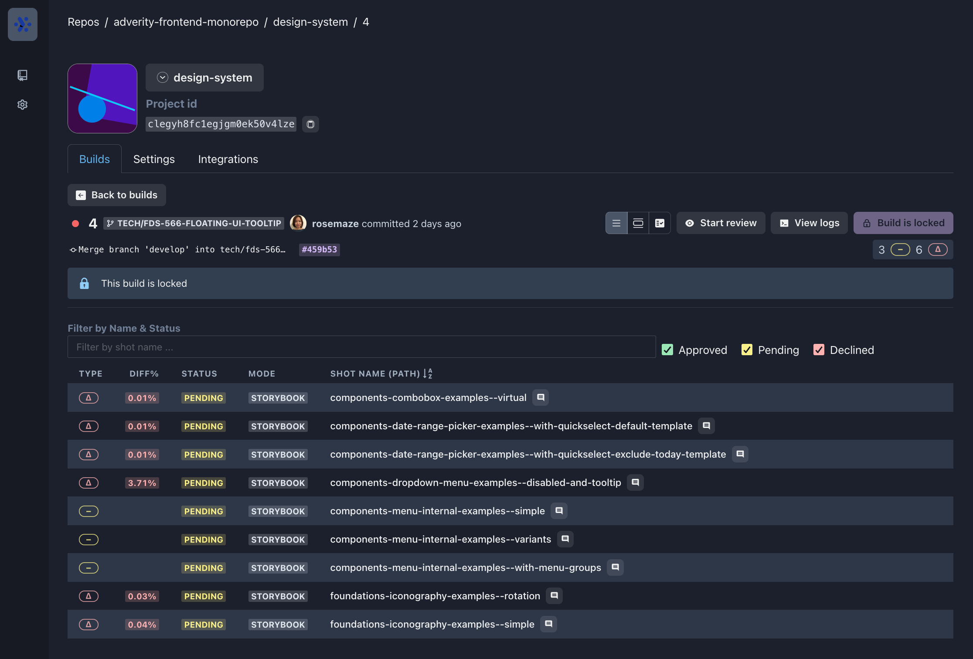Open the TECH/FDS-566-FLOATING-UI-TOOLTIP branch tag

[194, 224]
